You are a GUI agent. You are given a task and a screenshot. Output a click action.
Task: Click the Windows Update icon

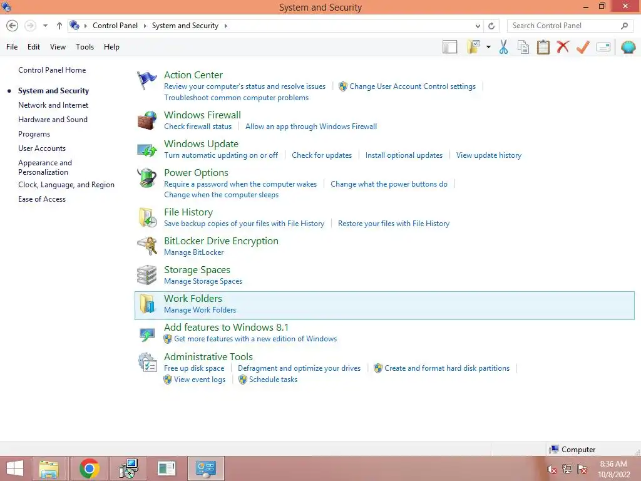click(x=146, y=150)
